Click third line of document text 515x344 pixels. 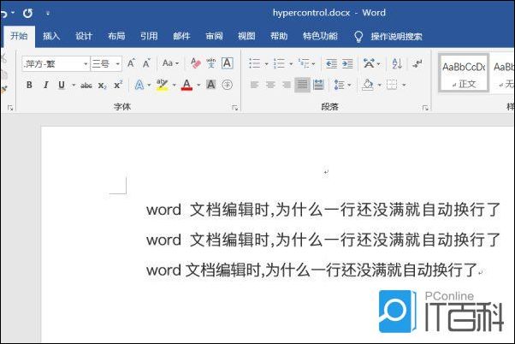pyautogui.click(x=311, y=270)
